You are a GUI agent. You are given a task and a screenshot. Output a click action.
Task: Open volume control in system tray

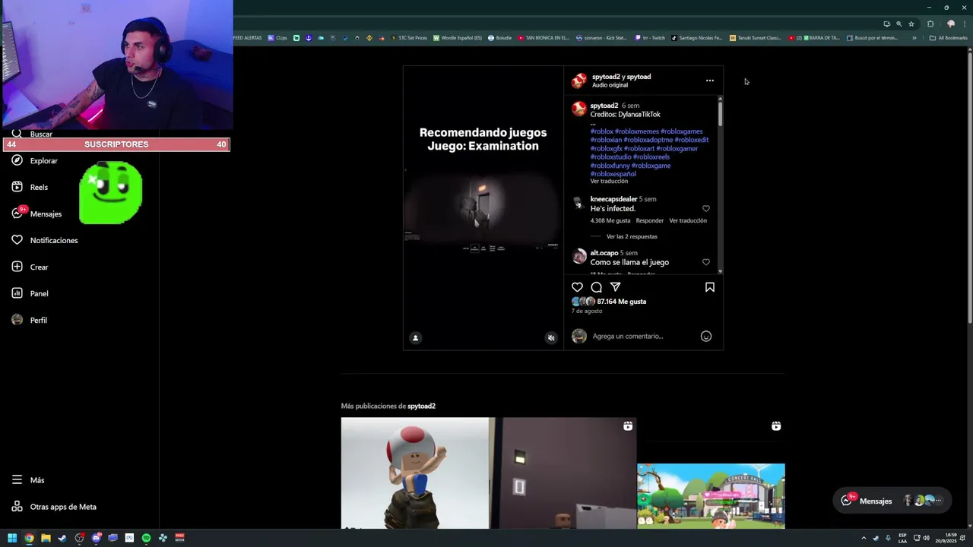pos(927,538)
